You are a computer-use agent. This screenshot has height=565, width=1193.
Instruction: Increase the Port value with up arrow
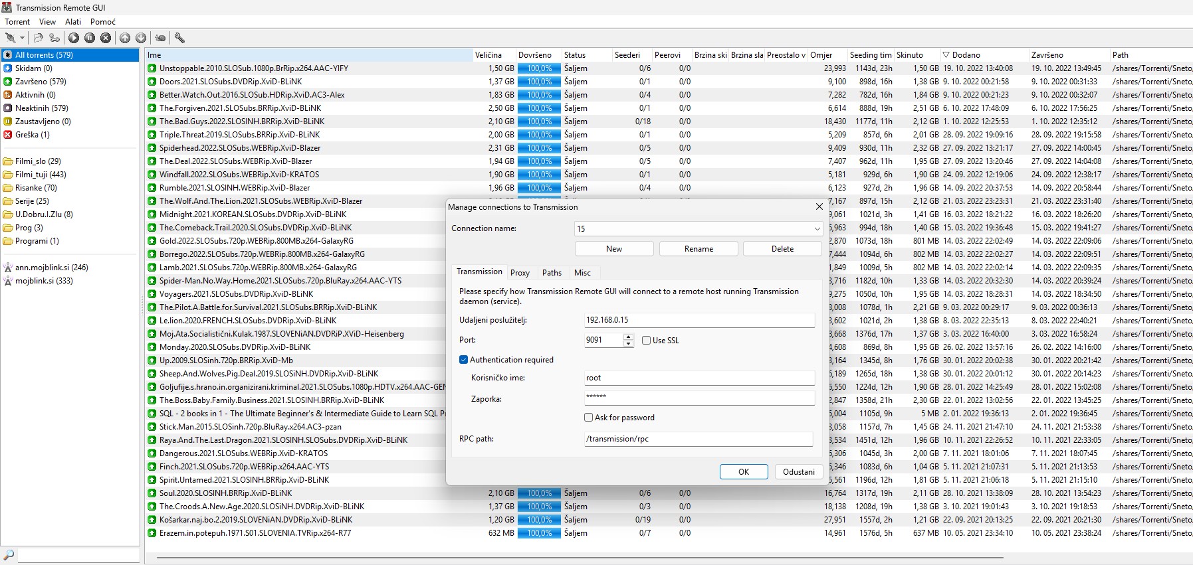point(628,337)
